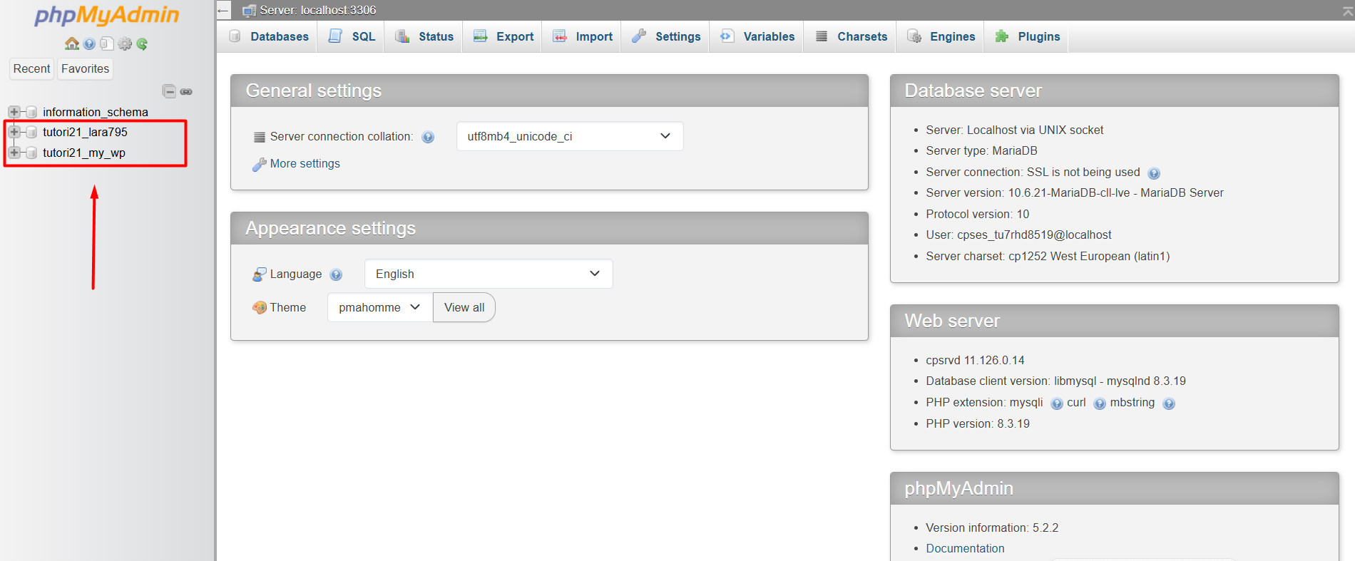Open help icon next to mbstring extension
This screenshot has width=1355, height=561.
(1168, 403)
